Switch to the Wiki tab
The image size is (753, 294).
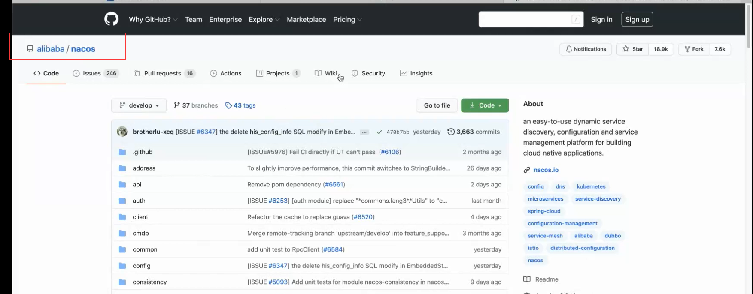[x=326, y=73]
